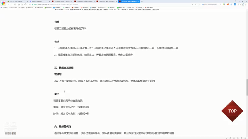Viewport: 248px width, 139px height.
Task: Click the status bar trash icon
Action: (x=234, y=138)
